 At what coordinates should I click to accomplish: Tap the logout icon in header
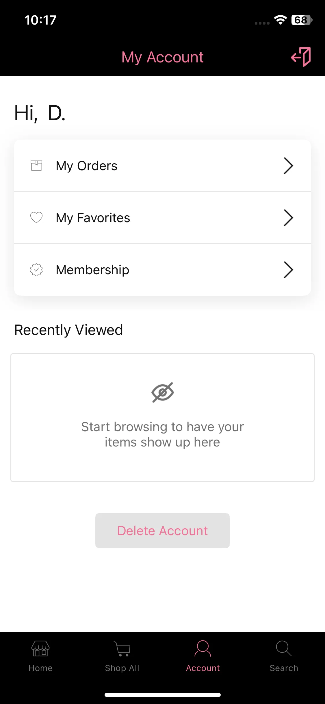click(x=301, y=57)
